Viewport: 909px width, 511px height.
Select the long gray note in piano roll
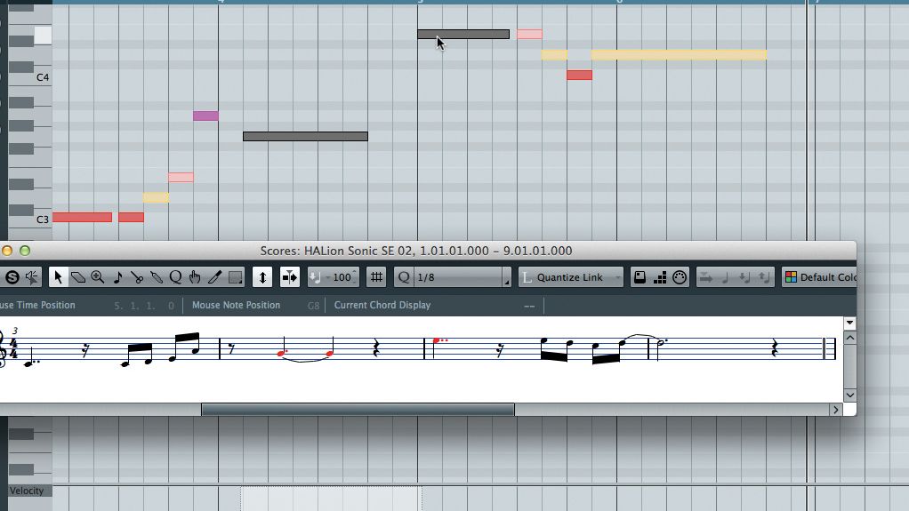point(305,136)
